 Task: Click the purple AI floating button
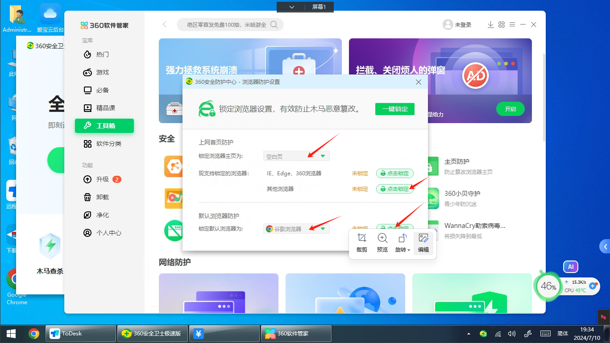tap(571, 267)
